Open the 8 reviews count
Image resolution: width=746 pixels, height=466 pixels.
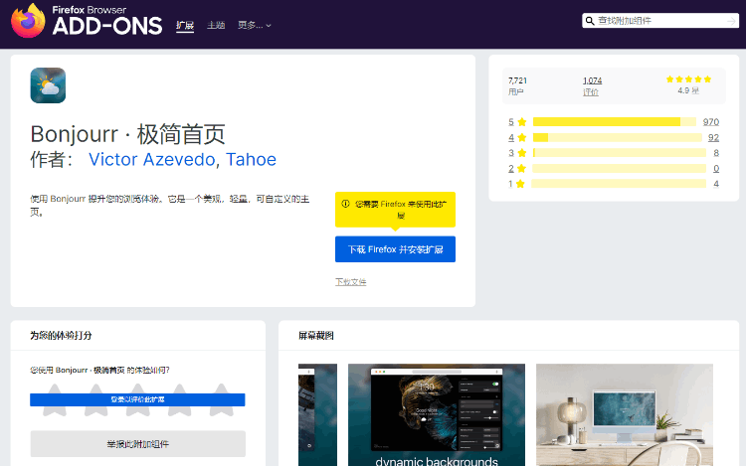(716, 153)
